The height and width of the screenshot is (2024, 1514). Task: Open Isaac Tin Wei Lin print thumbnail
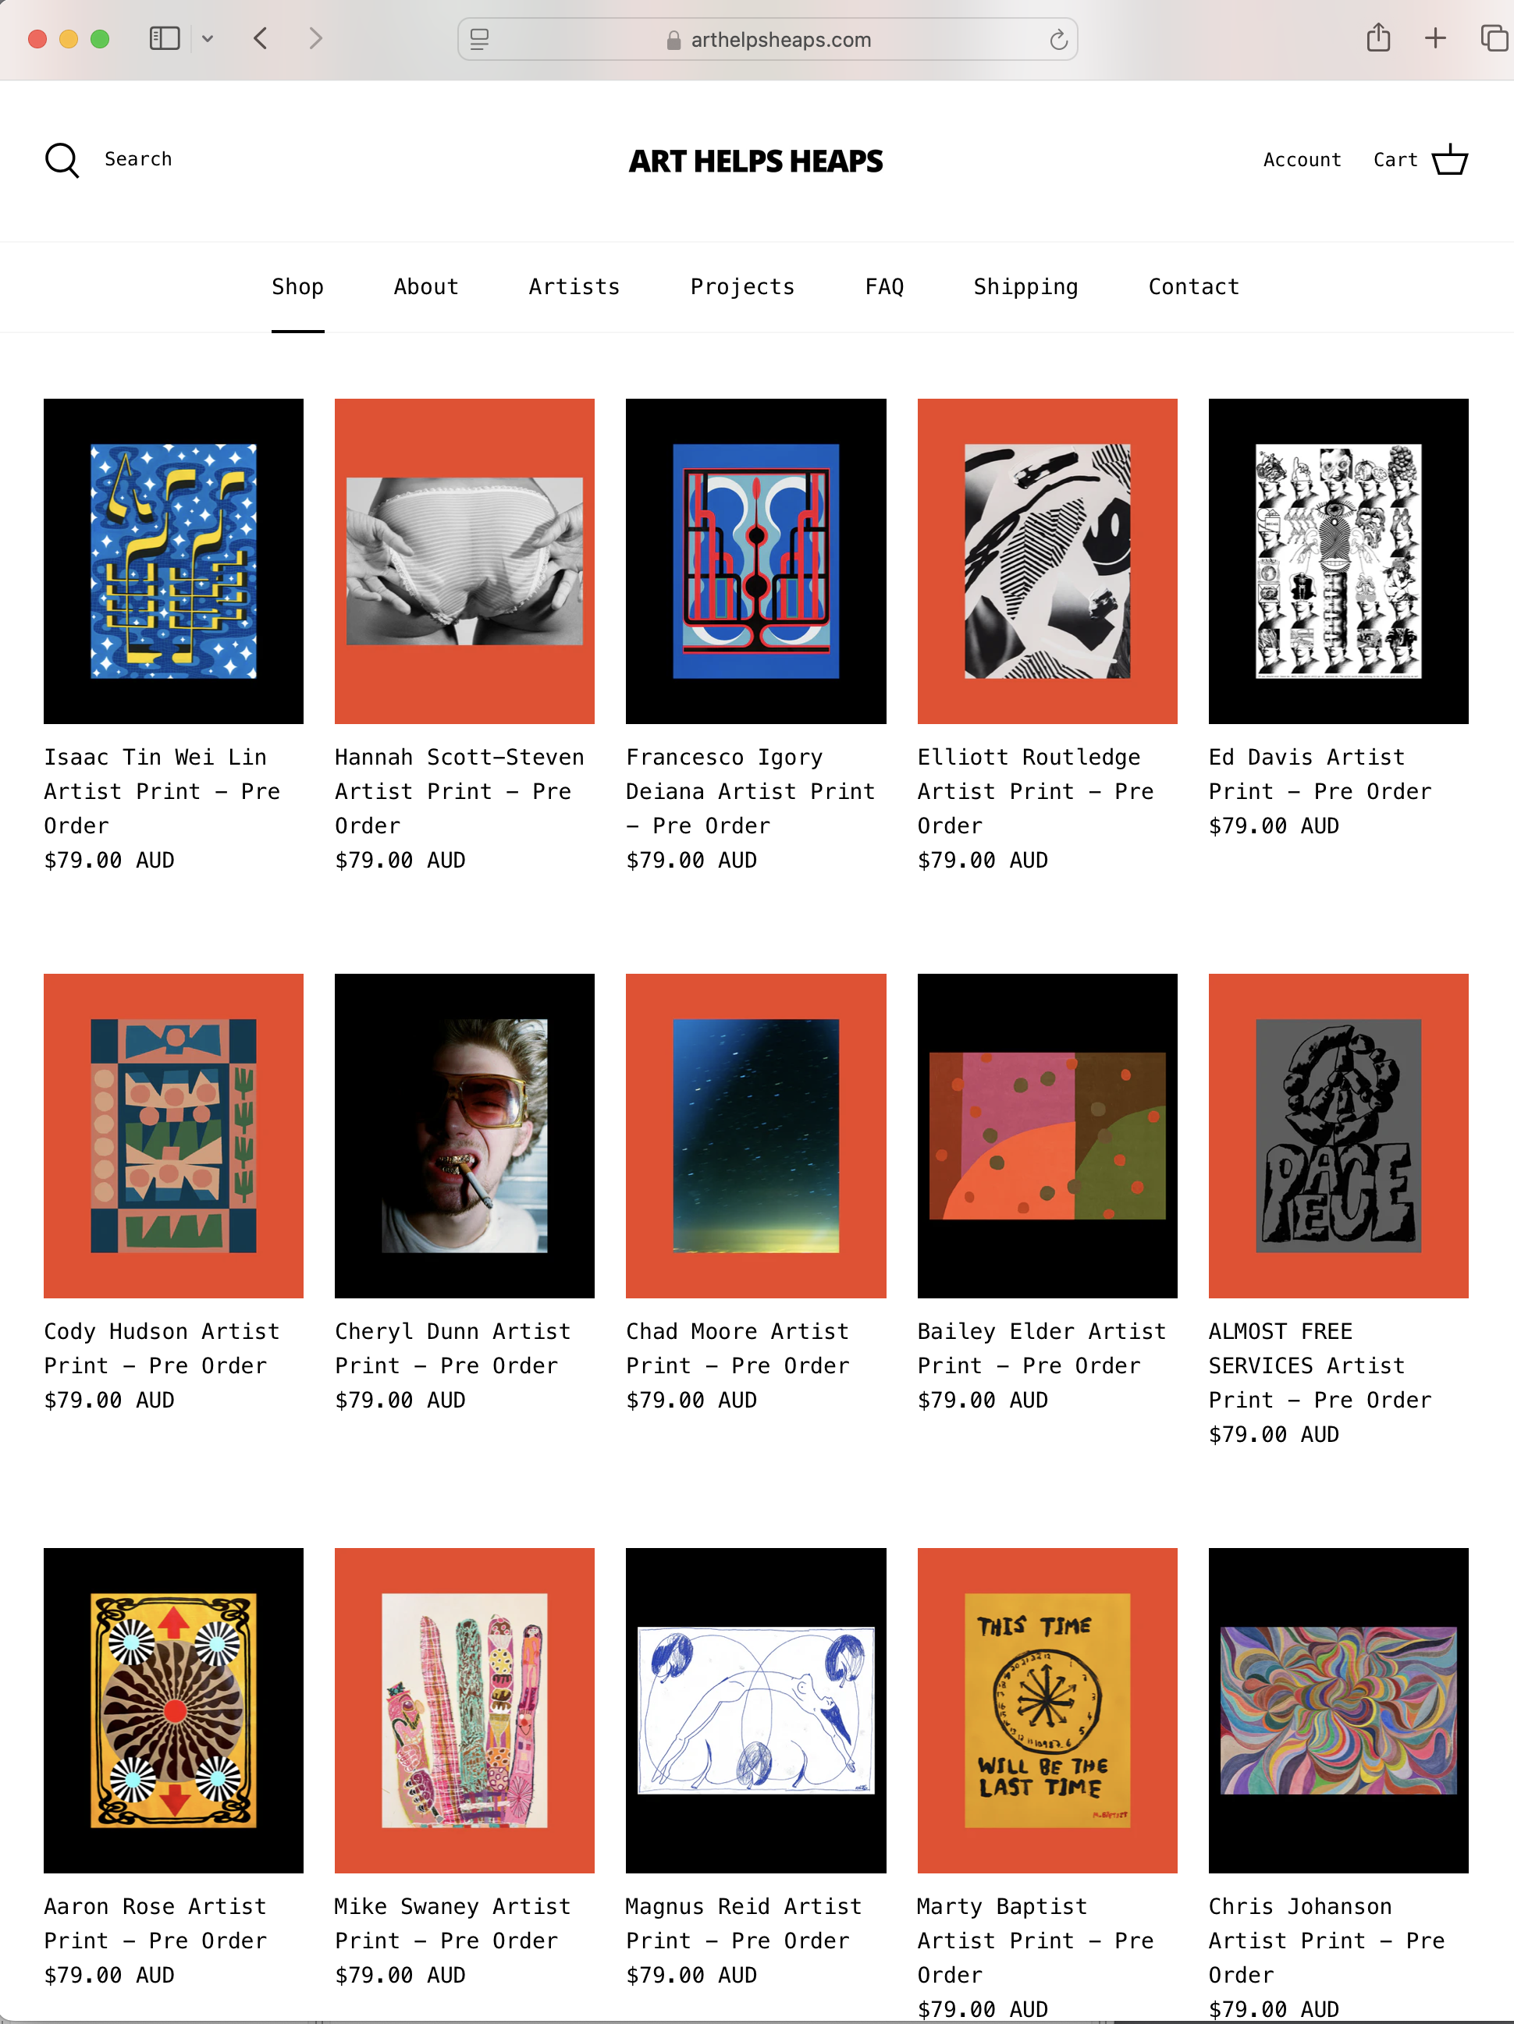[174, 561]
